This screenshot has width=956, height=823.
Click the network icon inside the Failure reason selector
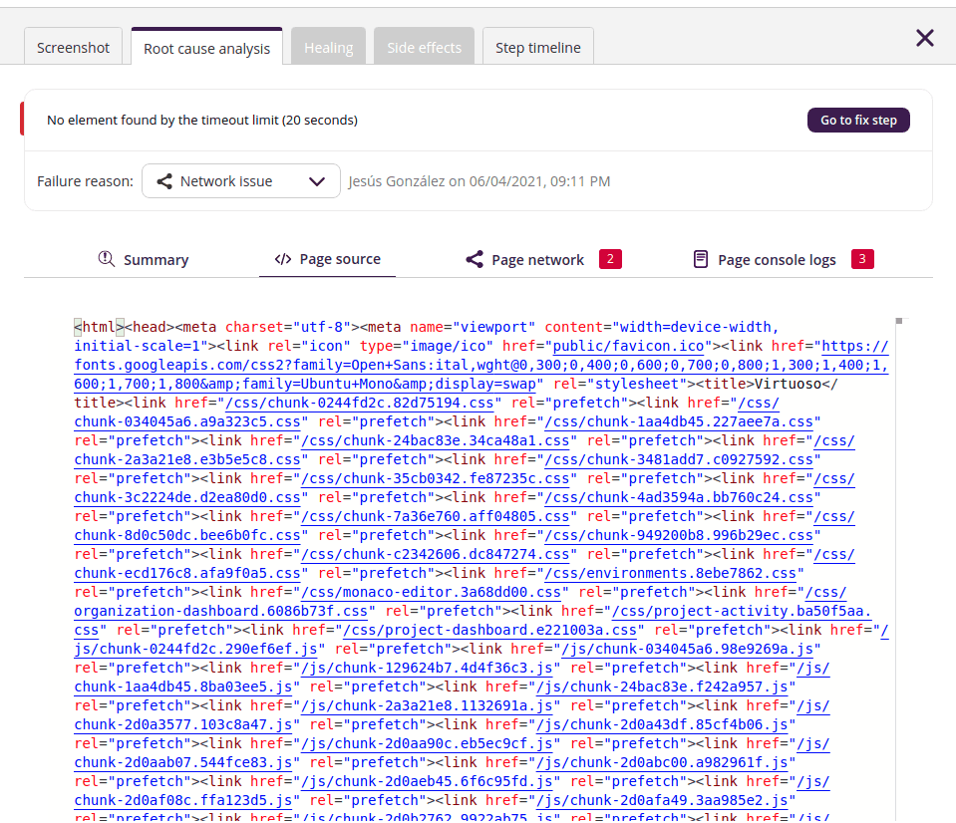[x=163, y=180]
